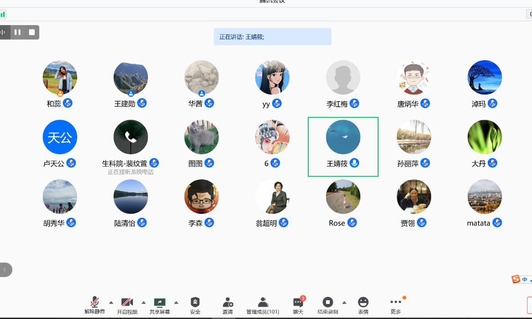The width and height of the screenshot is (532, 319).
Task: Click the left page arrow on gallery
Action: pos(5,270)
